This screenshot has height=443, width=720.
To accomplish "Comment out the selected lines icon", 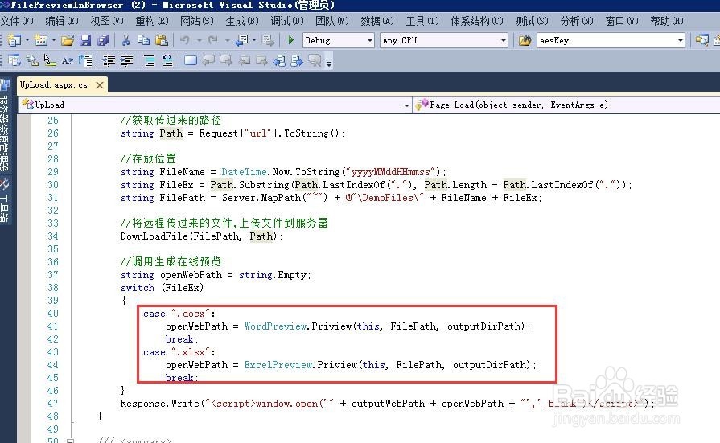I will (x=150, y=60).
